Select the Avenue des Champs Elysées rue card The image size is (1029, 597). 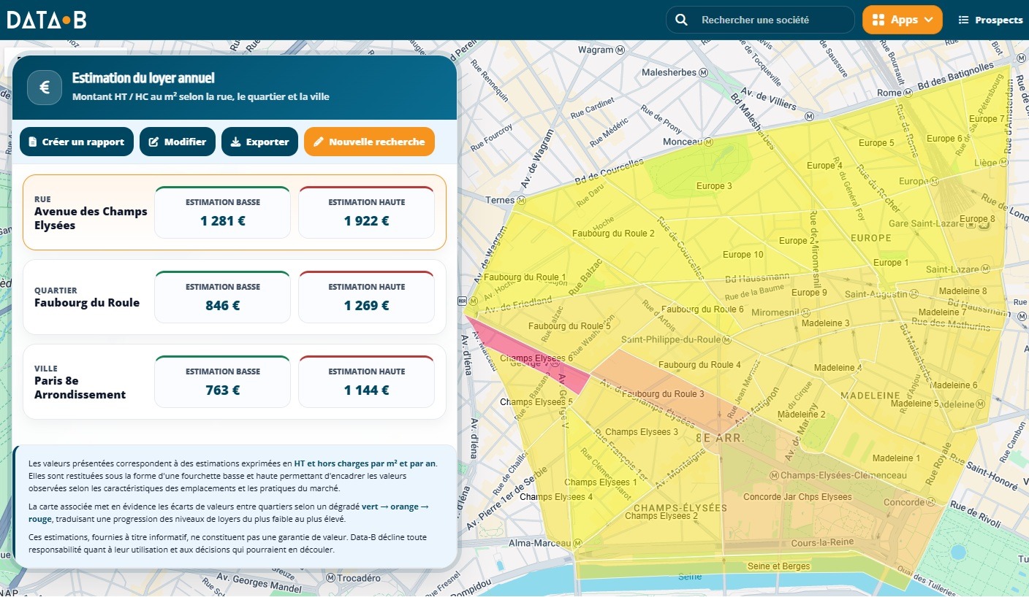click(x=235, y=212)
